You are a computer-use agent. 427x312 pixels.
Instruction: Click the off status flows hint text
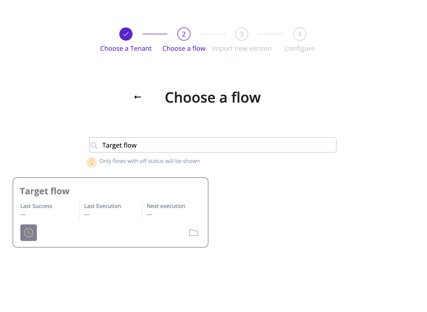pos(150,161)
